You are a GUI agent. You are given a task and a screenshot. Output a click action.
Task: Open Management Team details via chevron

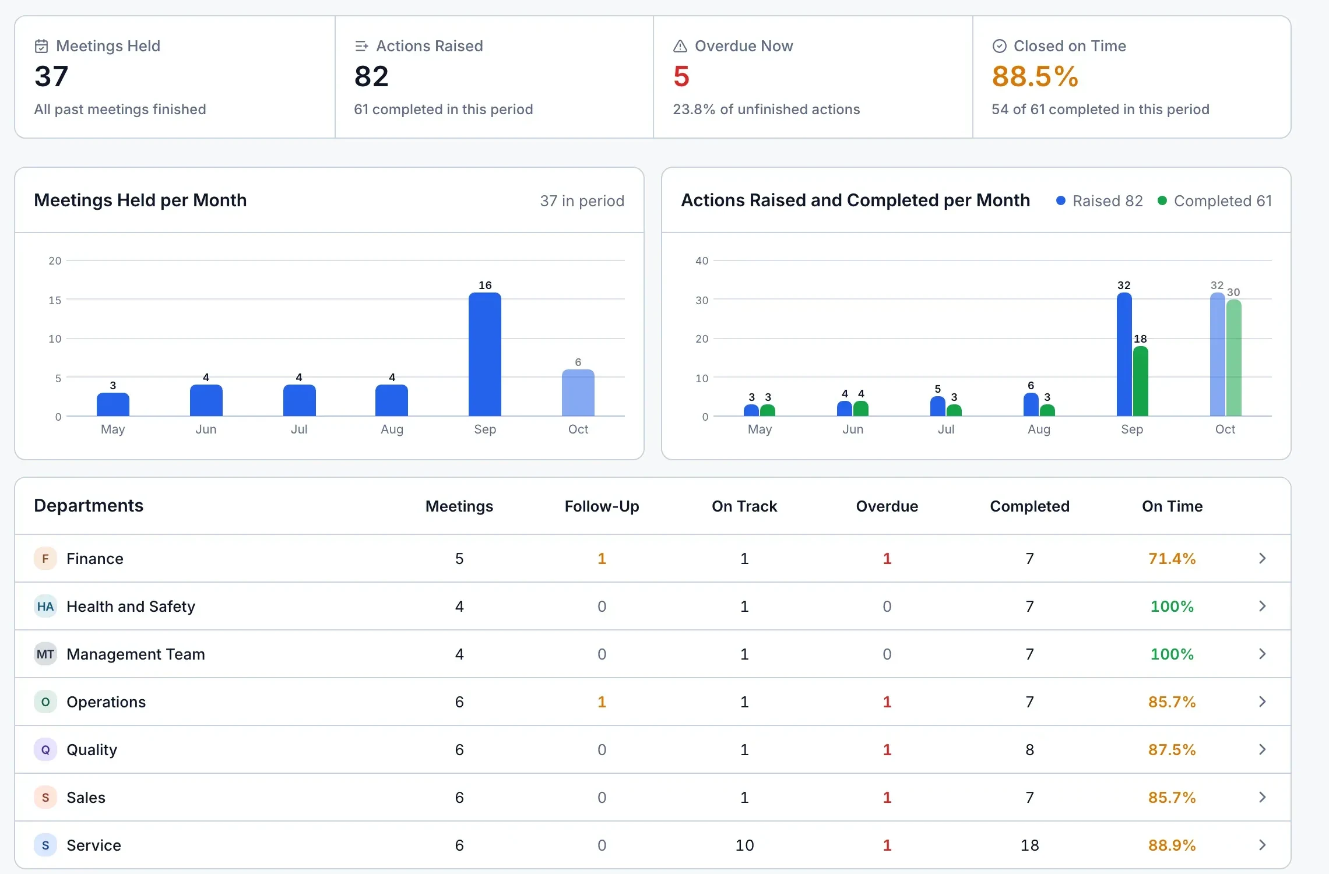point(1262,654)
